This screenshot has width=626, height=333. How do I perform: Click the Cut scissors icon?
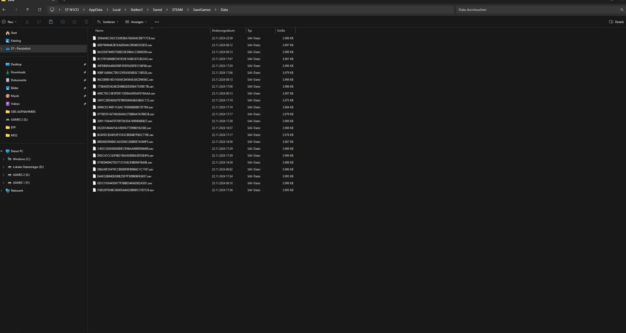pos(27,22)
